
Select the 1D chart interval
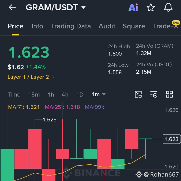(x=80, y=95)
